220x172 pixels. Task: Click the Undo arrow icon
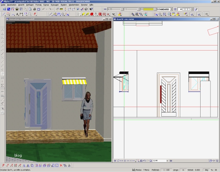pyautogui.click(x=44, y=9)
